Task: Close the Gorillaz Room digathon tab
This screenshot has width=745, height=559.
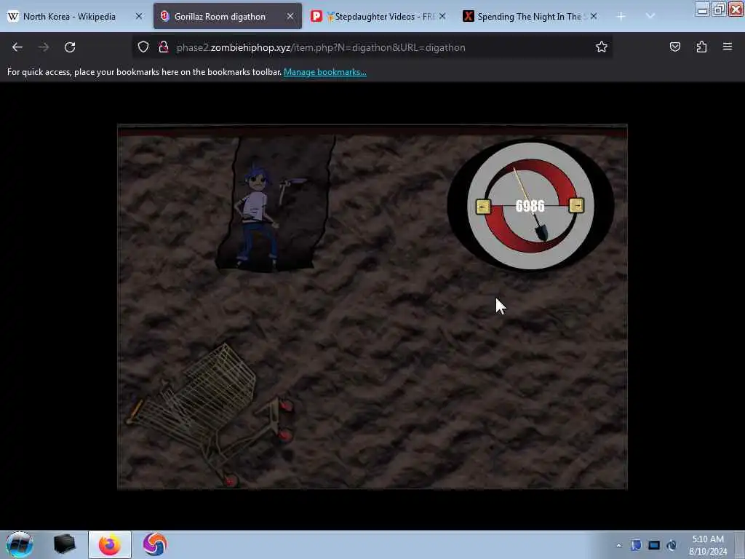Action: tap(290, 16)
